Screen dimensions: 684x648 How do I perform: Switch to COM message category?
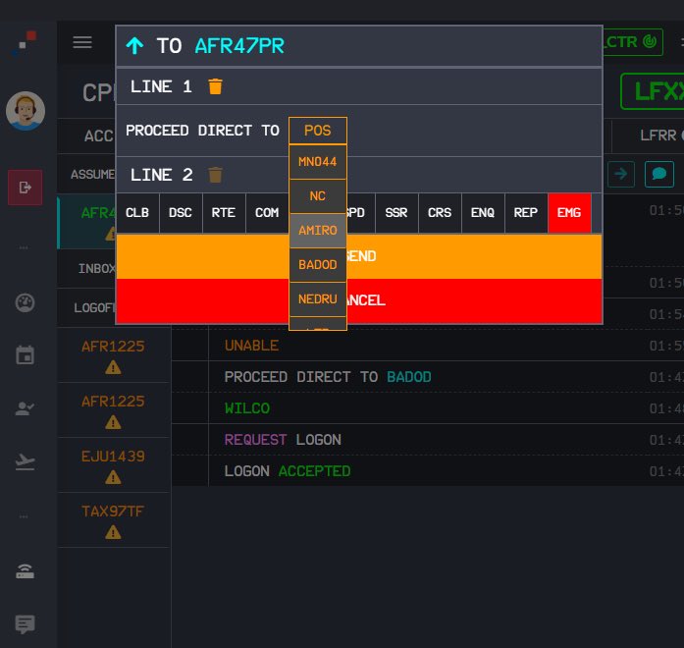pyautogui.click(x=267, y=213)
